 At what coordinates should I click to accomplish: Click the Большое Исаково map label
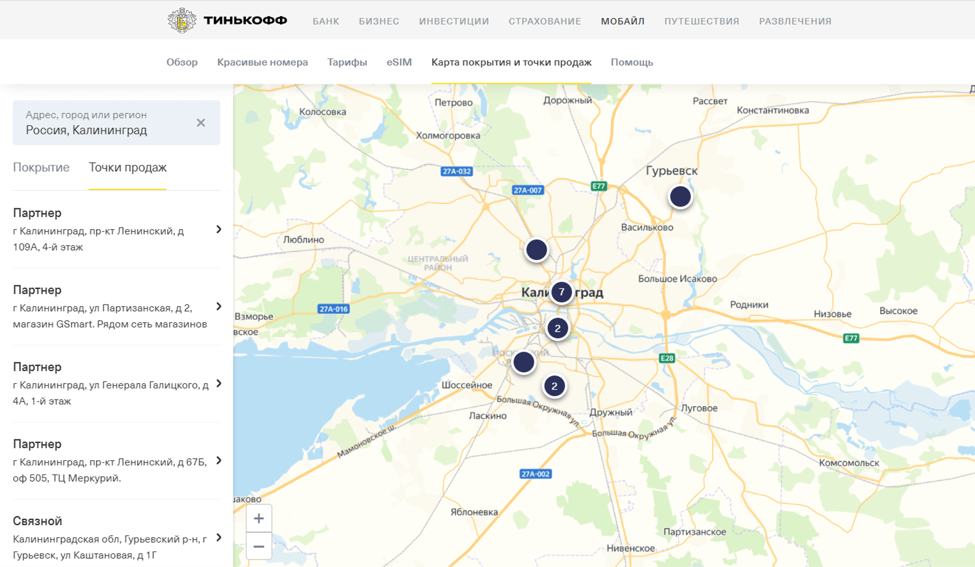pyautogui.click(x=677, y=279)
